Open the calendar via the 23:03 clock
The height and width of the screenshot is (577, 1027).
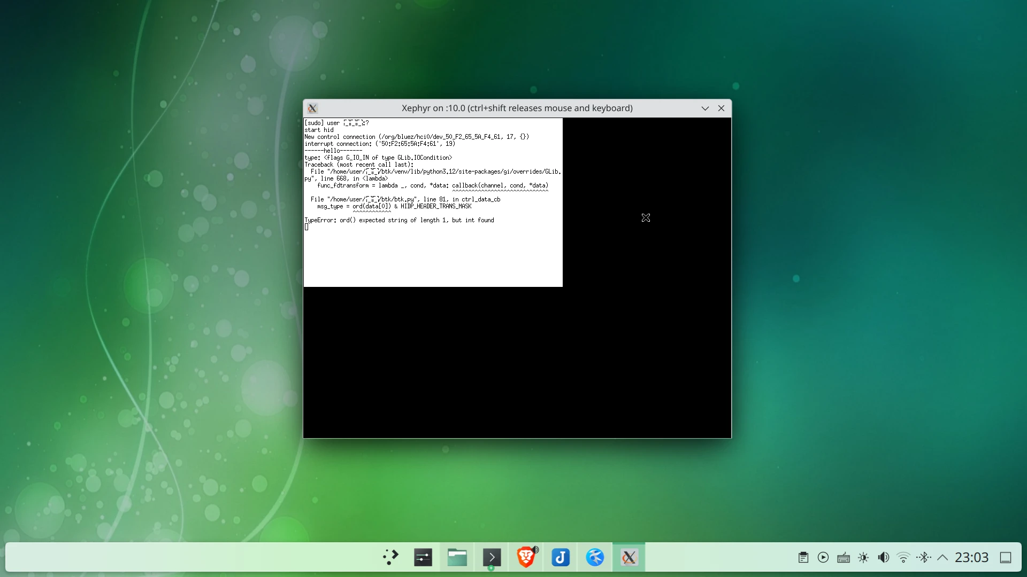[971, 557]
